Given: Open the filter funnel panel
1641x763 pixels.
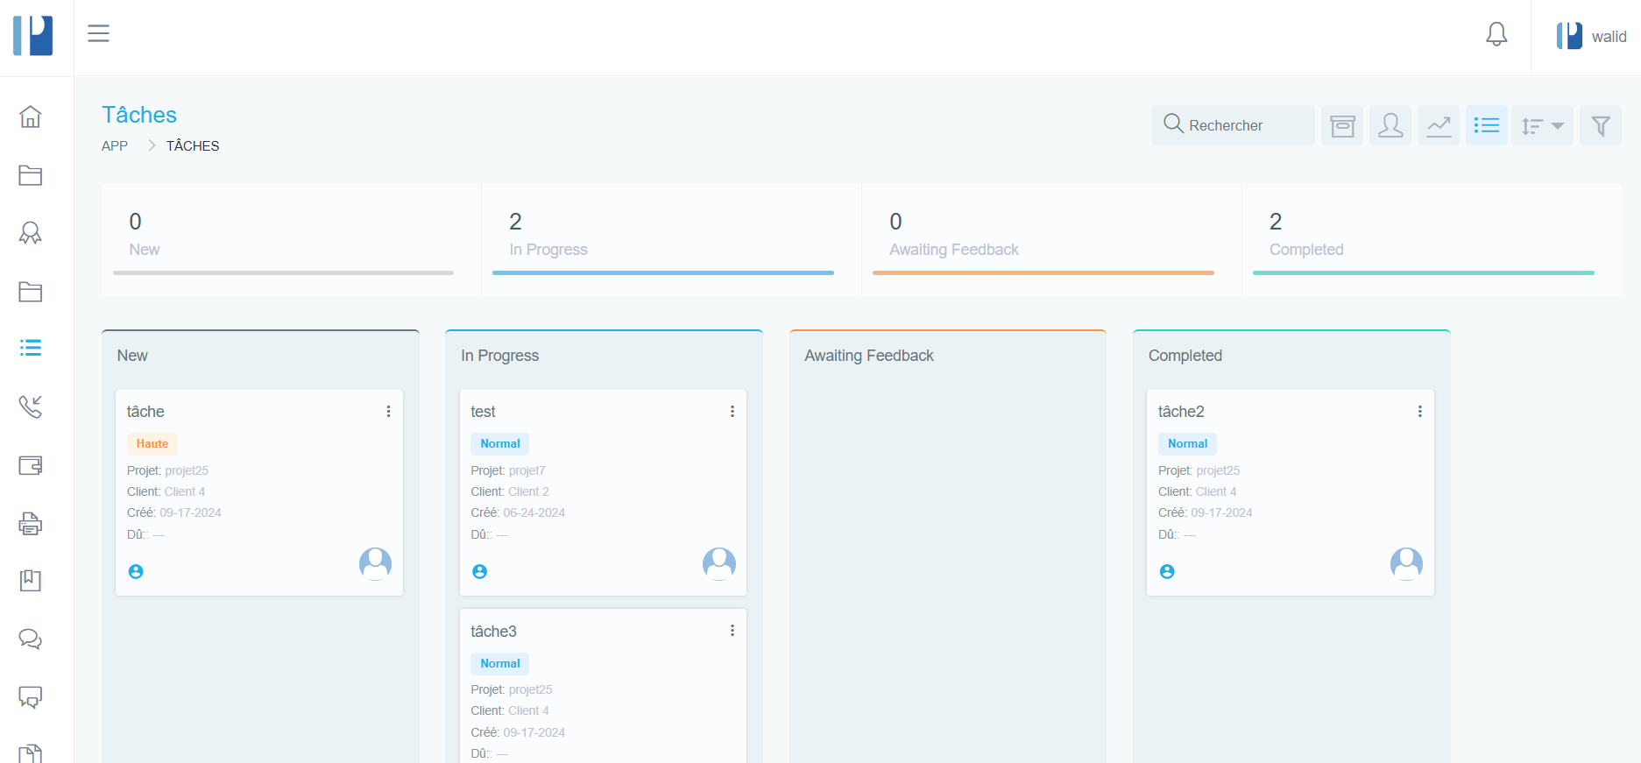Looking at the screenshot, I should coord(1601,126).
